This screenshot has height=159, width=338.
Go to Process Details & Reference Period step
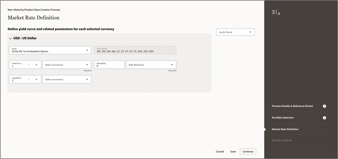[292, 106]
